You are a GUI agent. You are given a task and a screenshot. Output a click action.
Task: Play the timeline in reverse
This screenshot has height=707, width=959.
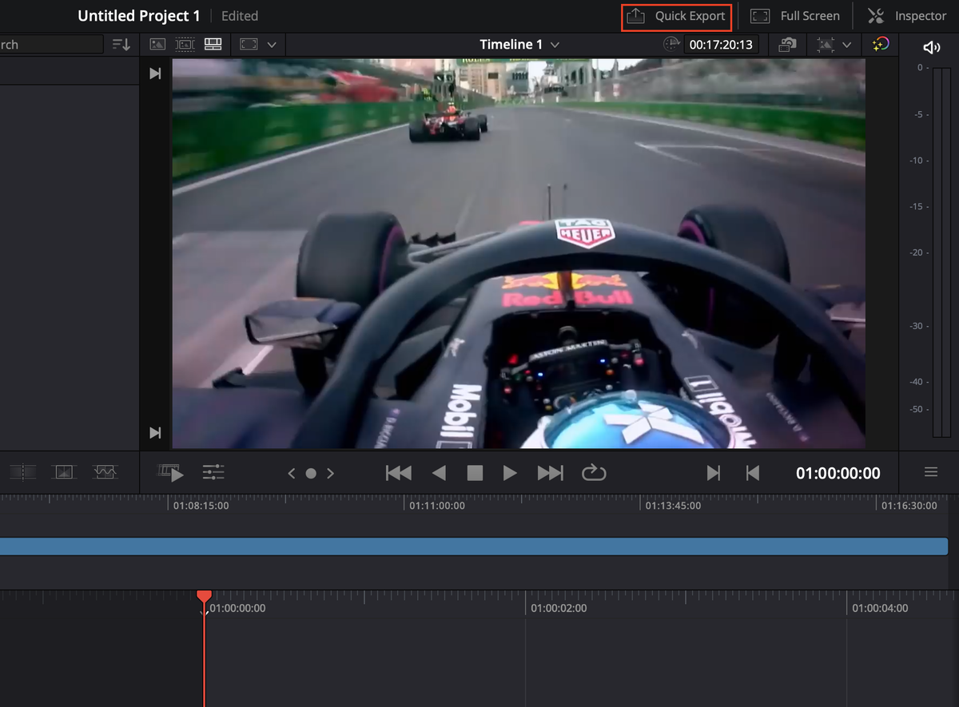[438, 473]
